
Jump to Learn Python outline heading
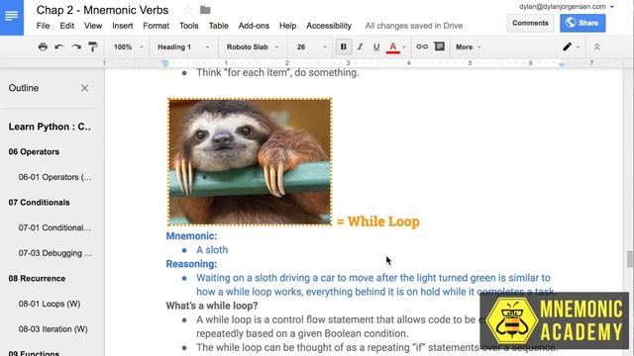pyautogui.click(x=50, y=127)
